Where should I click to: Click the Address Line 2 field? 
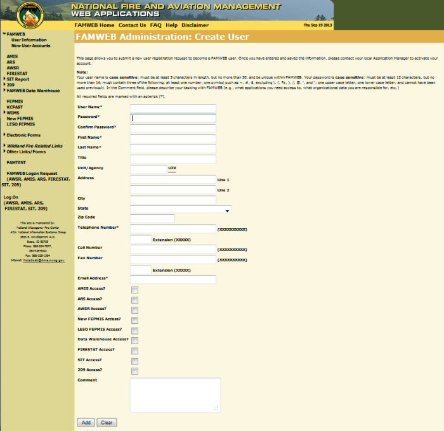(x=173, y=190)
